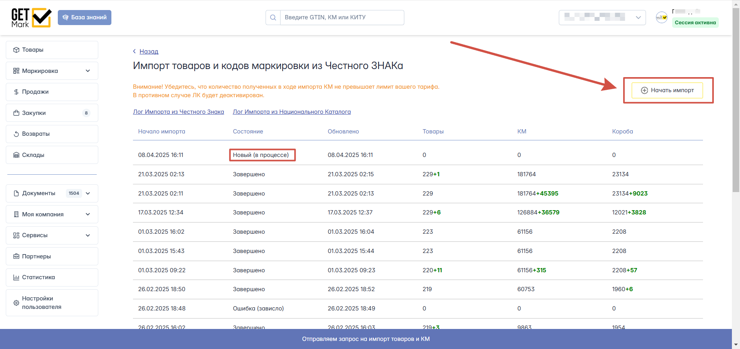The height and width of the screenshot is (349, 740).
Task: Click the Продажи dollar icon
Action: tap(16, 92)
